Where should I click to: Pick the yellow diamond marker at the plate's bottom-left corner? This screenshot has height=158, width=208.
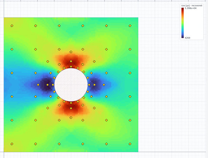pyautogui.click(x=12, y=144)
